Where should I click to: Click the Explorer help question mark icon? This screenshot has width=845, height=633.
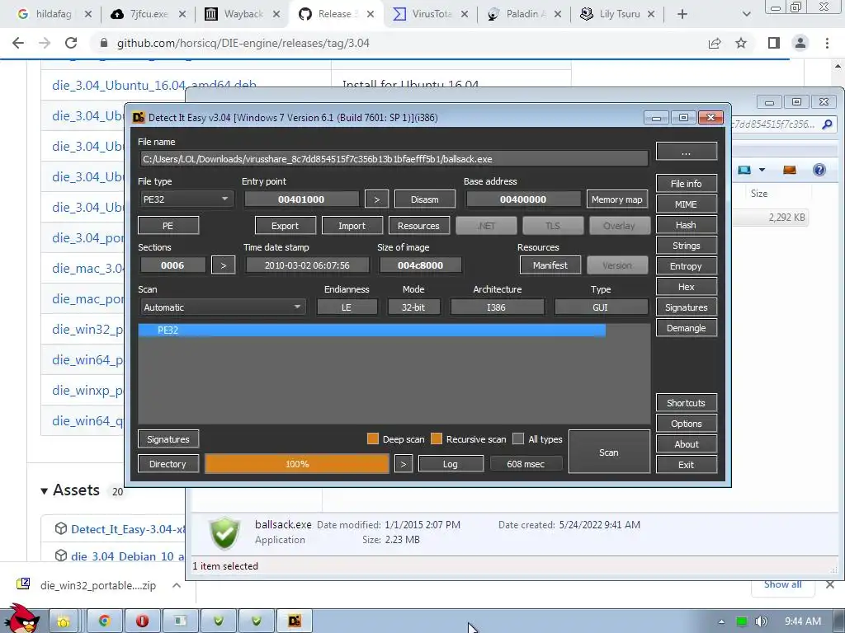tap(819, 170)
